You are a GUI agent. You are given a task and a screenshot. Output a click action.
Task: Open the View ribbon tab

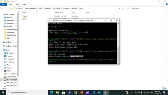point(24,4)
